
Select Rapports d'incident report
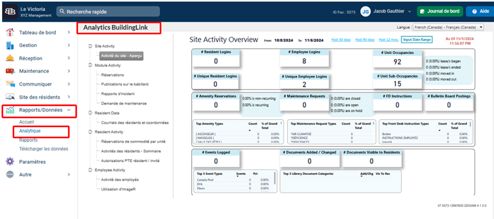coord(117,94)
